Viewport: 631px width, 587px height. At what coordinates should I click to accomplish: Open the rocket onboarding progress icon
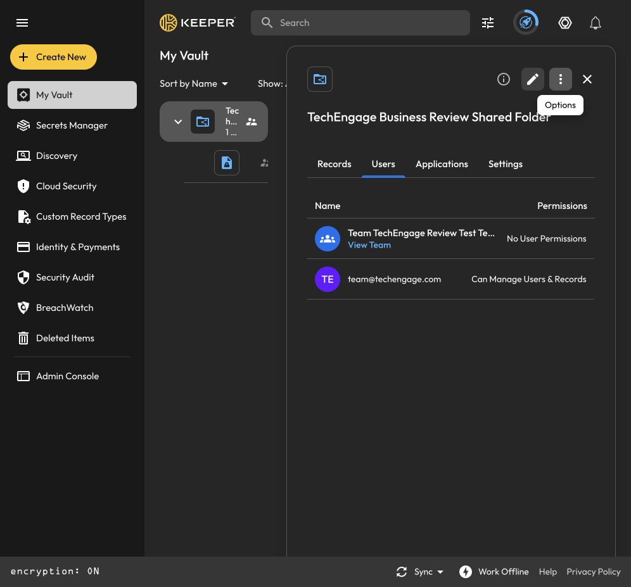526,23
